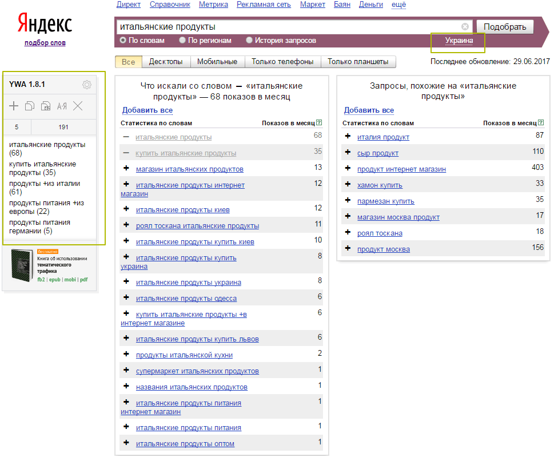Image resolution: width=554 pixels, height=457 pixels.
Task: Switch to the 'Только телефоны' tab
Action: click(x=282, y=62)
